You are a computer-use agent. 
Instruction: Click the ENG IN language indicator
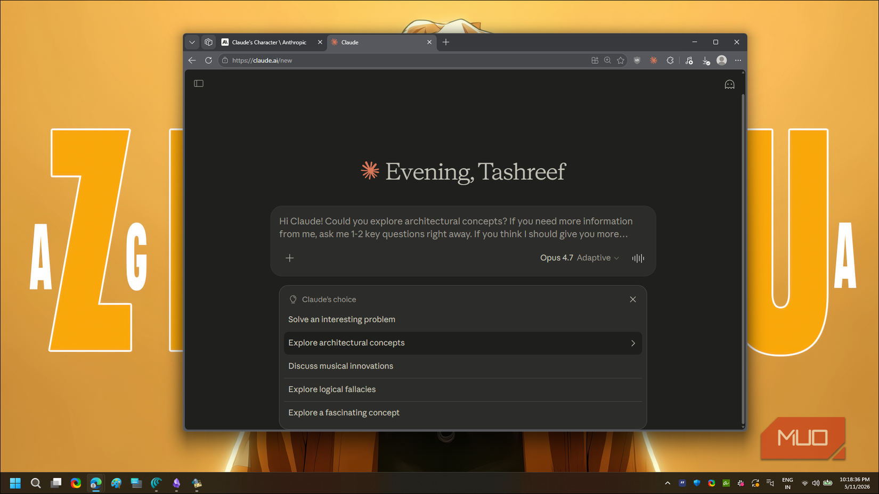(787, 483)
